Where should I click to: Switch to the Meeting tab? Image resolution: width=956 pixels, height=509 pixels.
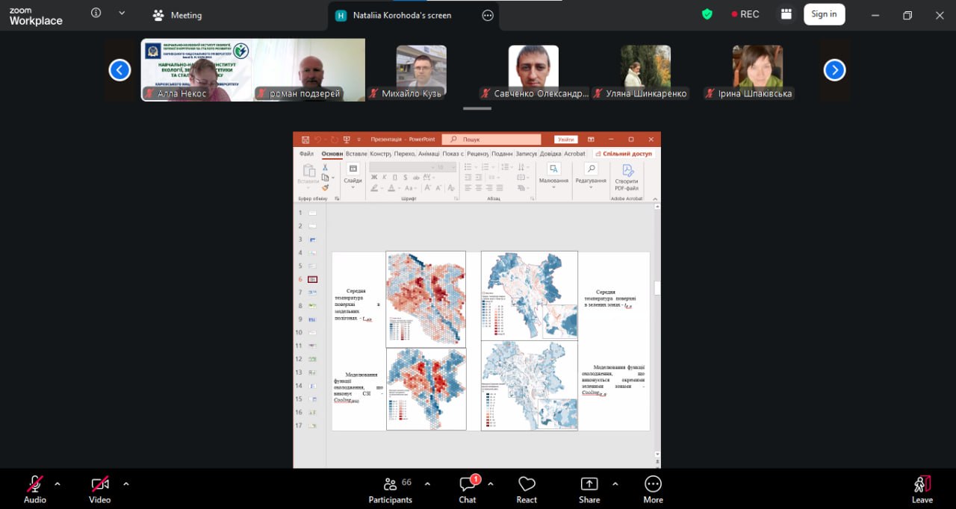coord(178,15)
